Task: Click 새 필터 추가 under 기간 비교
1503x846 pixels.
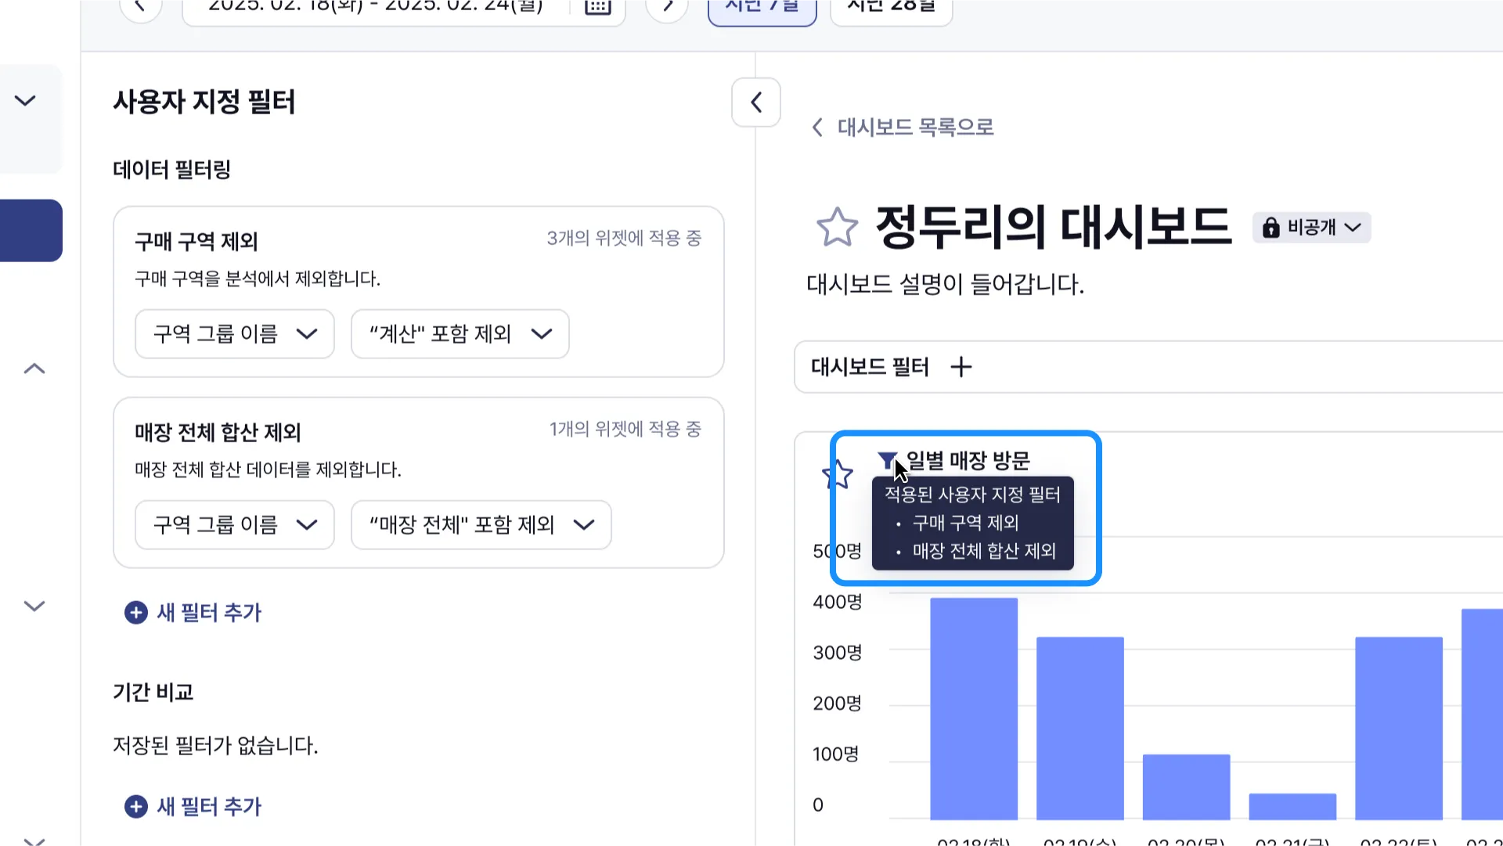Action: click(x=193, y=807)
